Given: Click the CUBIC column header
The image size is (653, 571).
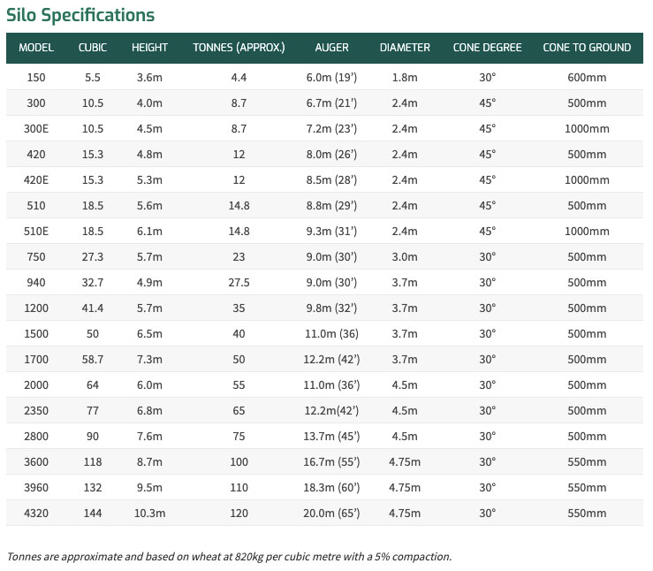Looking at the screenshot, I should 93,48.
